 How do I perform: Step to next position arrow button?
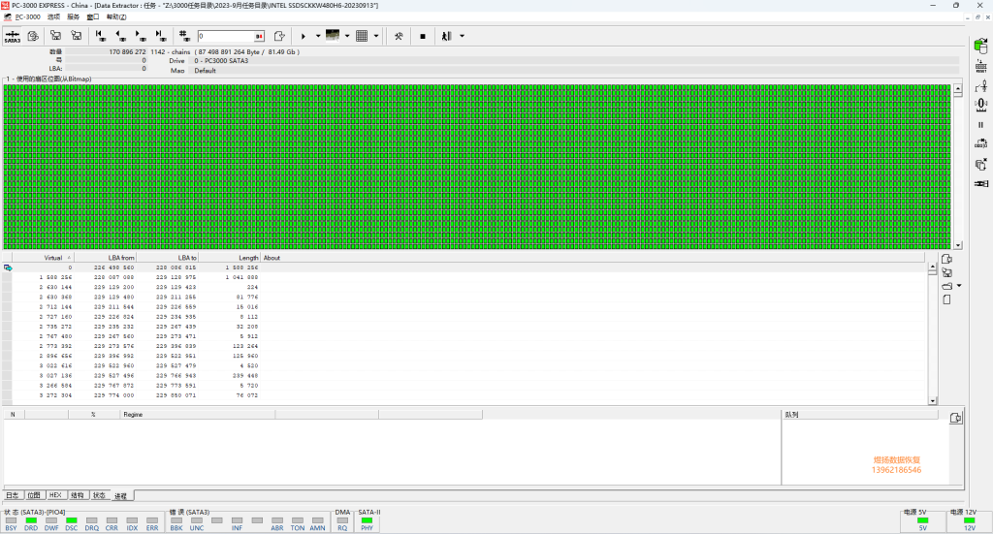140,36
